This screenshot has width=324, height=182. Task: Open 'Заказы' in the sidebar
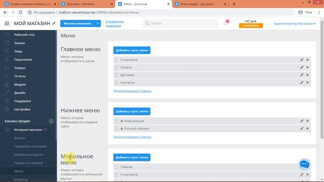tap(19, 43)
